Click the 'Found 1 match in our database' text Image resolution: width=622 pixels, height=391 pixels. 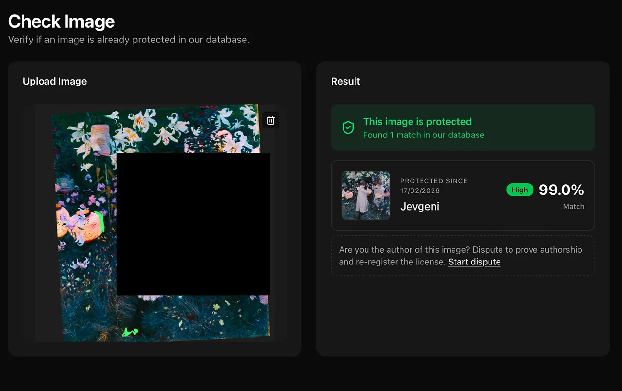click(x=423, y=135)
